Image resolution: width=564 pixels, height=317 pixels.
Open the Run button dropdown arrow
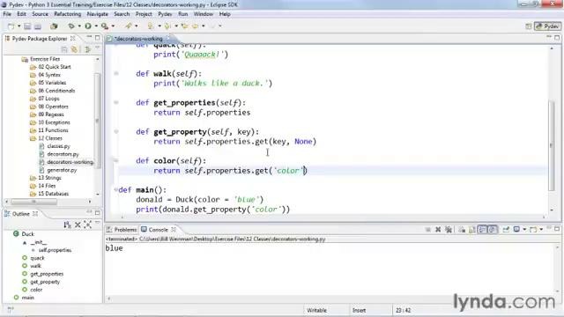[96, 26]
